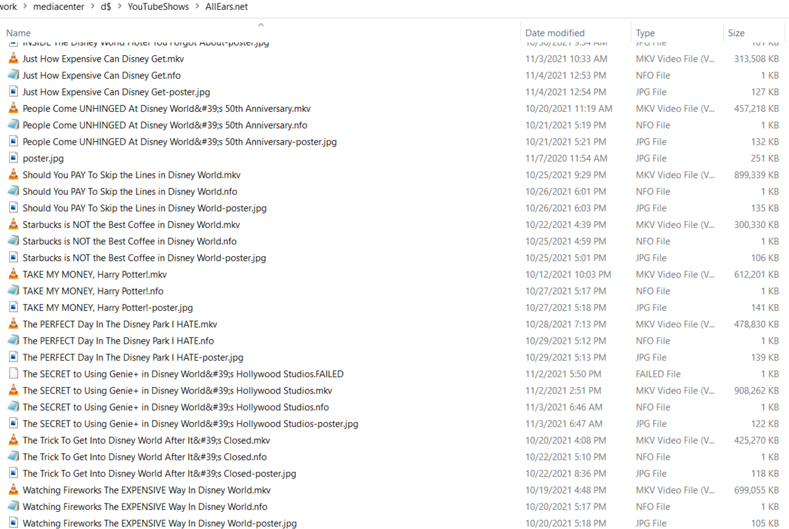Click JPG icon of TAKE MY MONEY, Harry Potter!-poster.jpg
789x529 pixels.
pos(13,308)
